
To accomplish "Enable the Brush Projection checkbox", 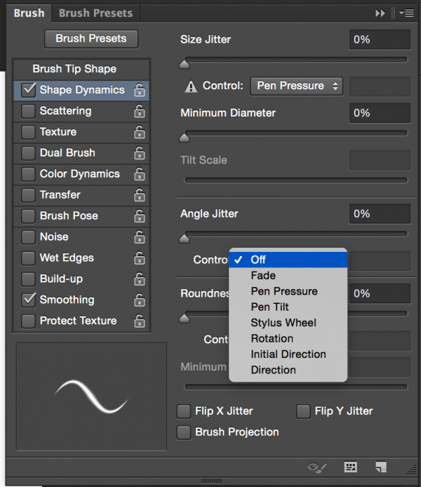I will pos(184,432).
